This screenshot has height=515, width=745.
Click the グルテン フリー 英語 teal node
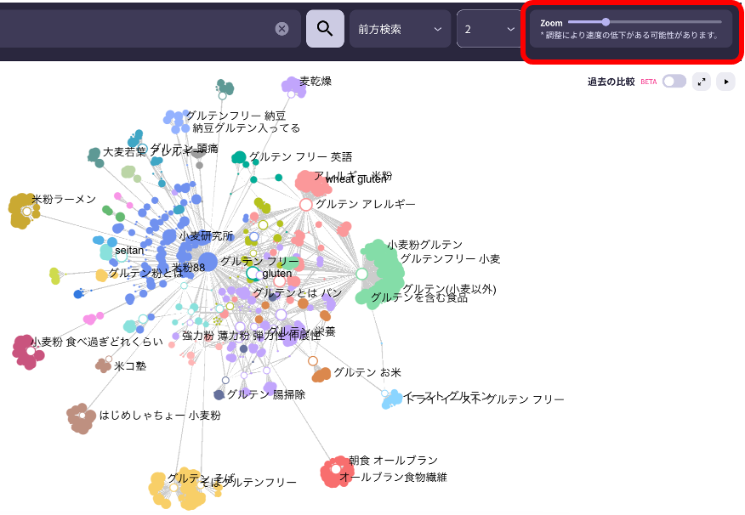[x=240, y=158]
